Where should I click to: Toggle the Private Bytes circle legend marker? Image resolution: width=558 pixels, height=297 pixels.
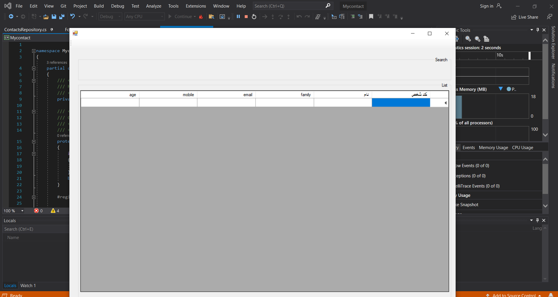click(x=509, y=89)
